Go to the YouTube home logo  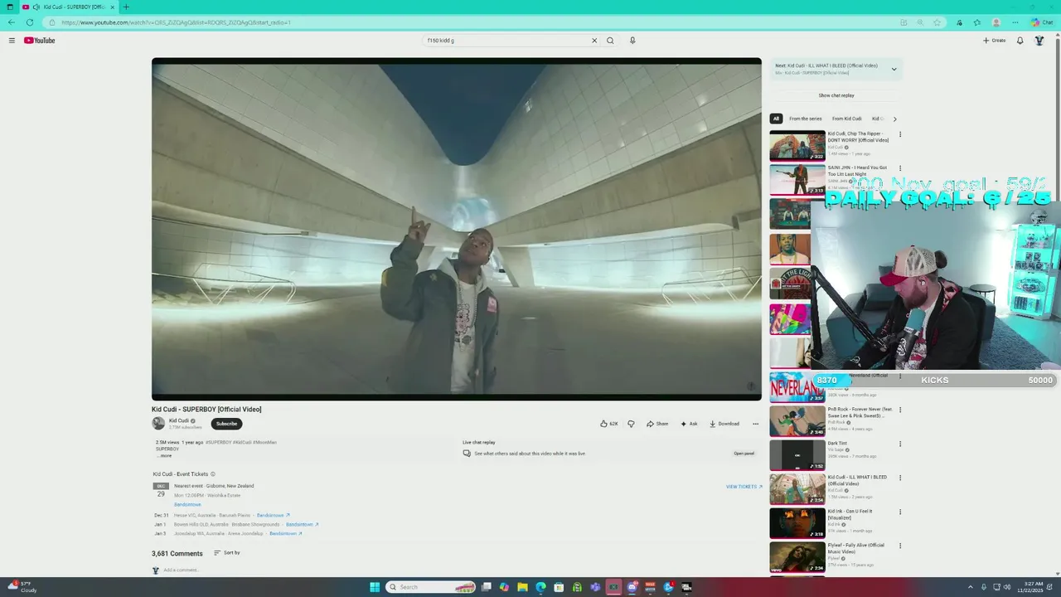tap(39, 40)
